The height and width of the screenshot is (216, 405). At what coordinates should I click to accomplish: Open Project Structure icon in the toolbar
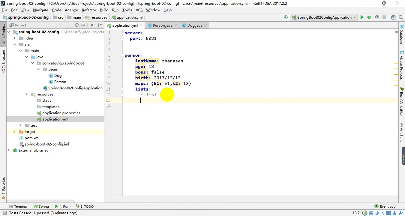point(393,17)
